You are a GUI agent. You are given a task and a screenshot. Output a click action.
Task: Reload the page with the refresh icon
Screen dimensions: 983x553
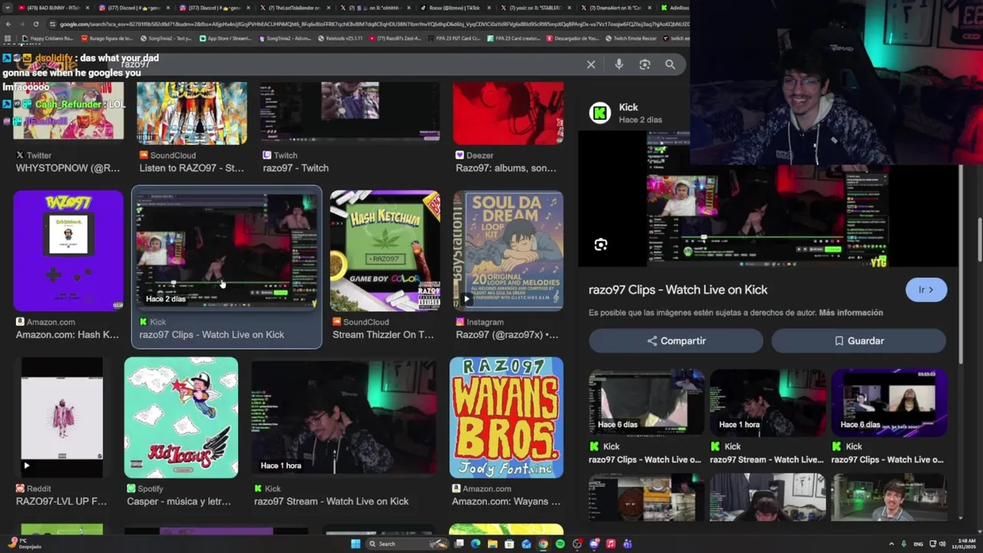pos(35,24)
